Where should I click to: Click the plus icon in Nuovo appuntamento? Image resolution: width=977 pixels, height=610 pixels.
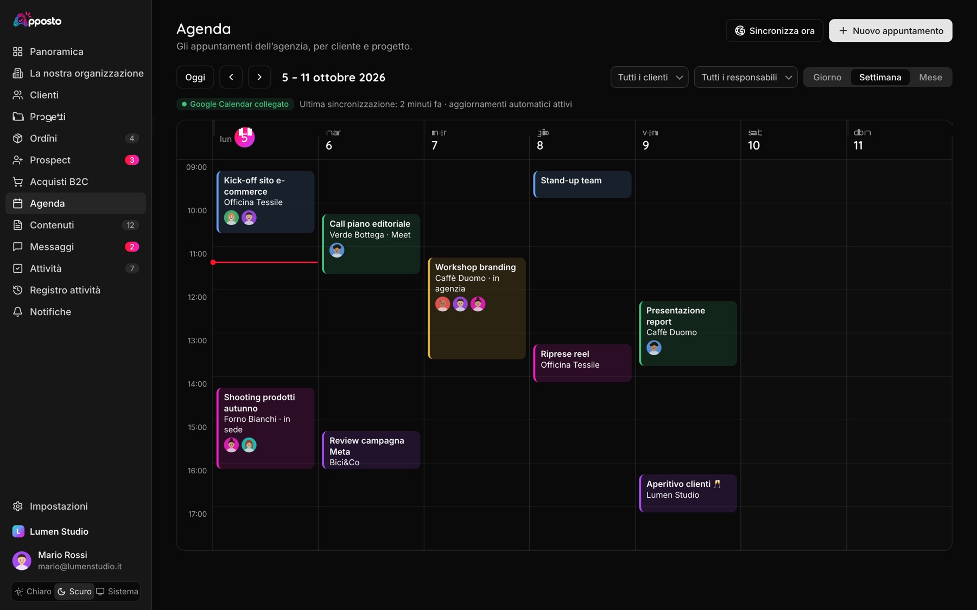tap(843, 31)
